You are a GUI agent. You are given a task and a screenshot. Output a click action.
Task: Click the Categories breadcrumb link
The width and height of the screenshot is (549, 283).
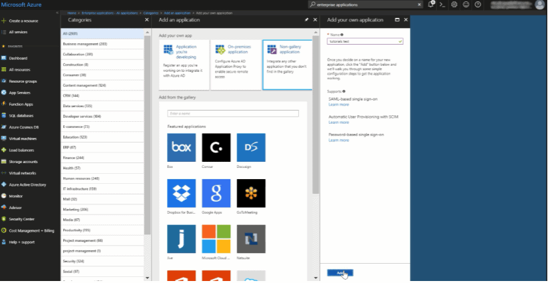pyautogui.click(x=150, y=13)
